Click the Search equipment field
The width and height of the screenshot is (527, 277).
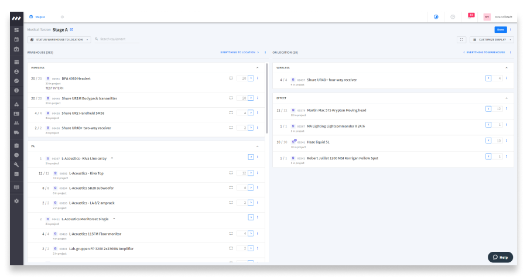pos(119,39)
